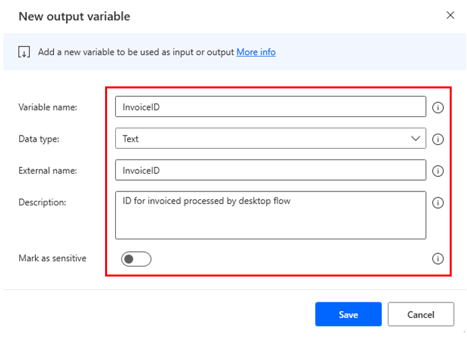The image size is (467, 343).
Task: Place cursor in the Description text area
Action: pyautogui.click(x=269, y=215)
